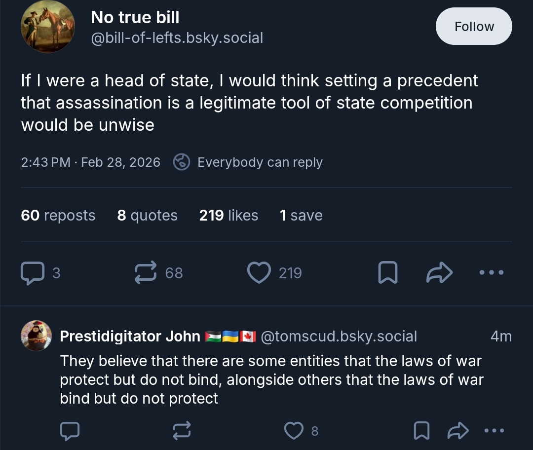533x450 pixels.
Task: View the 8 quotes list
Action: coord(147,215)
